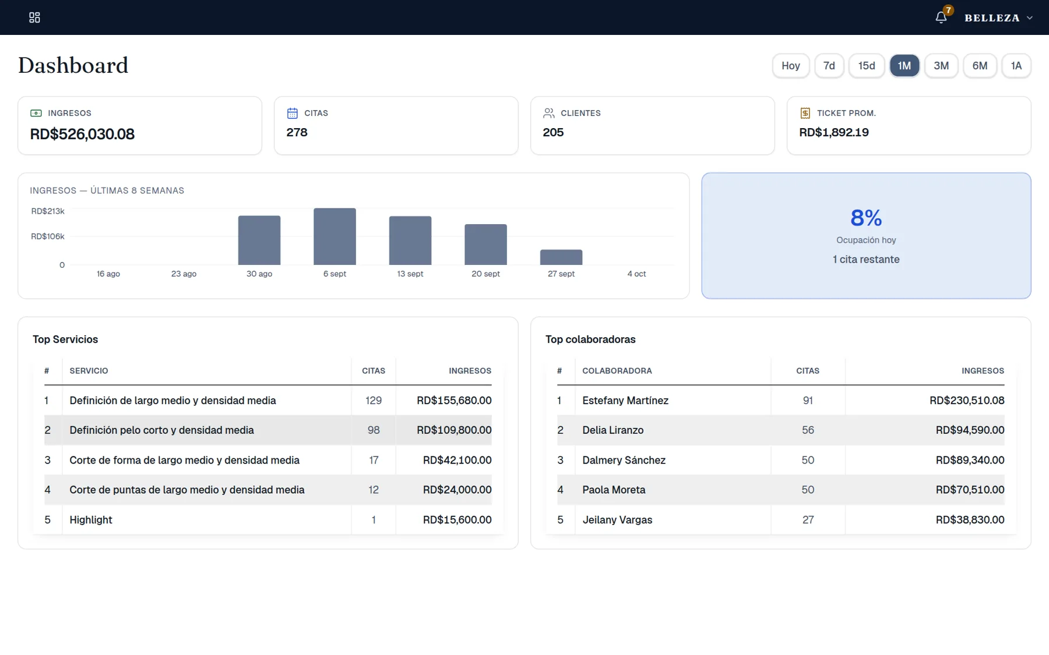Click the SERVICIO column header

click(89, 371)
